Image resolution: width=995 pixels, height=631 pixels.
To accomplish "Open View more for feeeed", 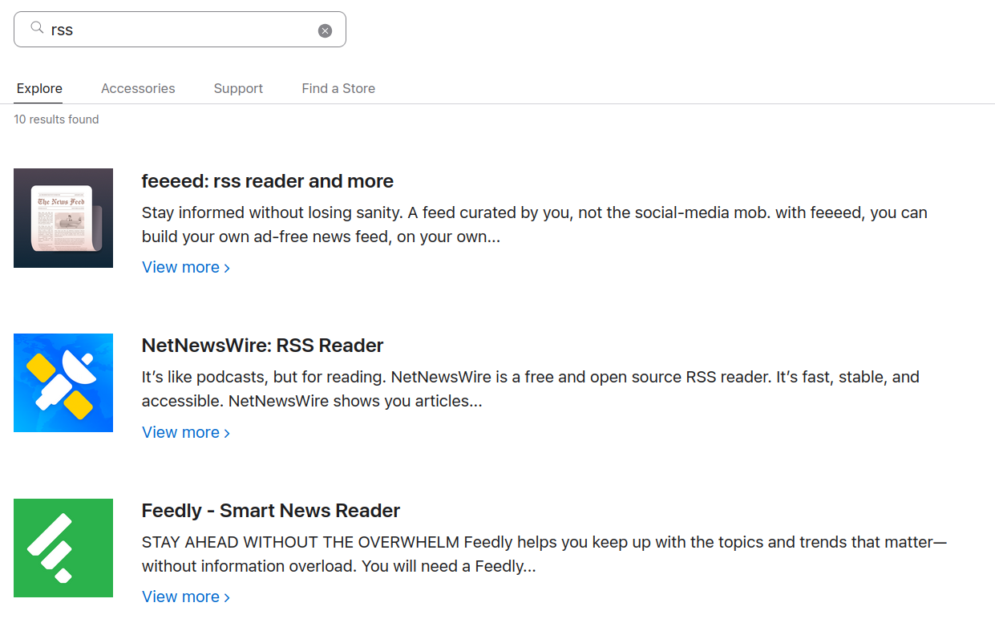I will (181, 267).
